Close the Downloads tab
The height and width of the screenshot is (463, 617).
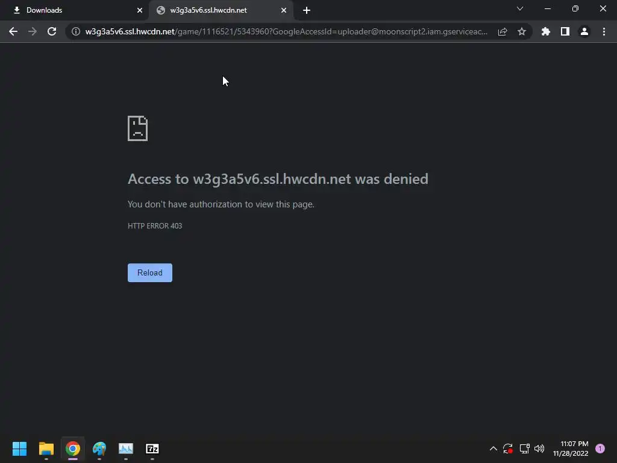pos(140,10)
